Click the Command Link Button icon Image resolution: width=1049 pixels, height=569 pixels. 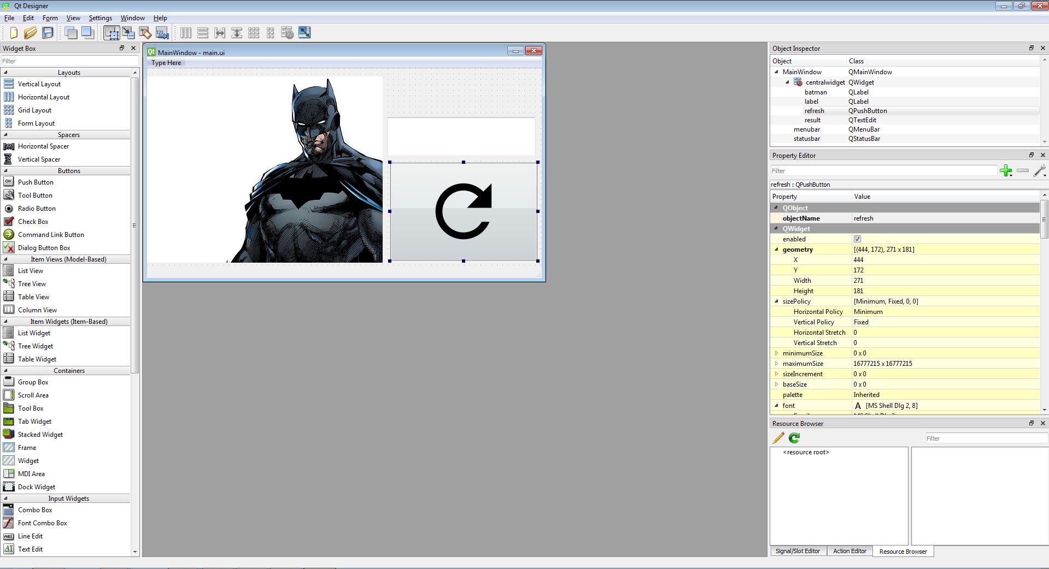pos(9,234)
